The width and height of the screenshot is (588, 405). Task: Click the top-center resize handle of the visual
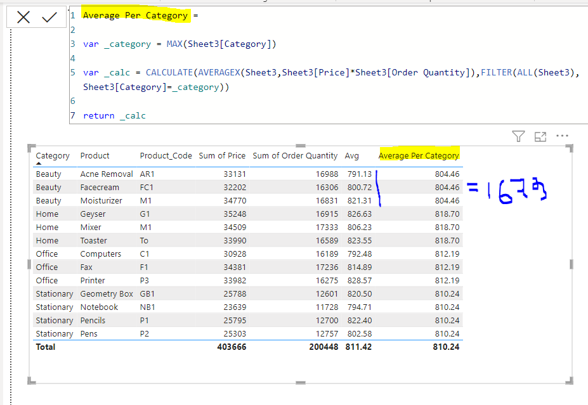(301, 145)
